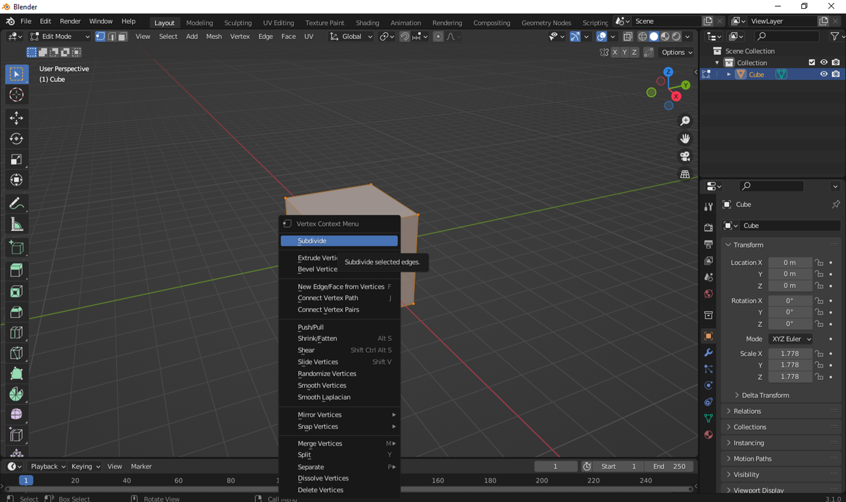Select the Bevel tool
Image resolution: width=846 pixels, height=502 pixels.
(x=16, y=312)
